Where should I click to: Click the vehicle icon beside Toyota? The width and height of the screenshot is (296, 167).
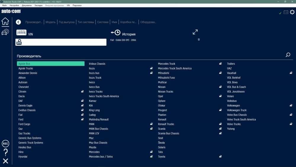[220, 156]
